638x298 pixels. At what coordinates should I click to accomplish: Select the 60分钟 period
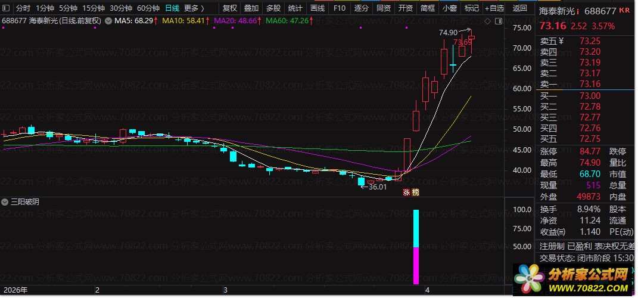(x=148, y=8)
